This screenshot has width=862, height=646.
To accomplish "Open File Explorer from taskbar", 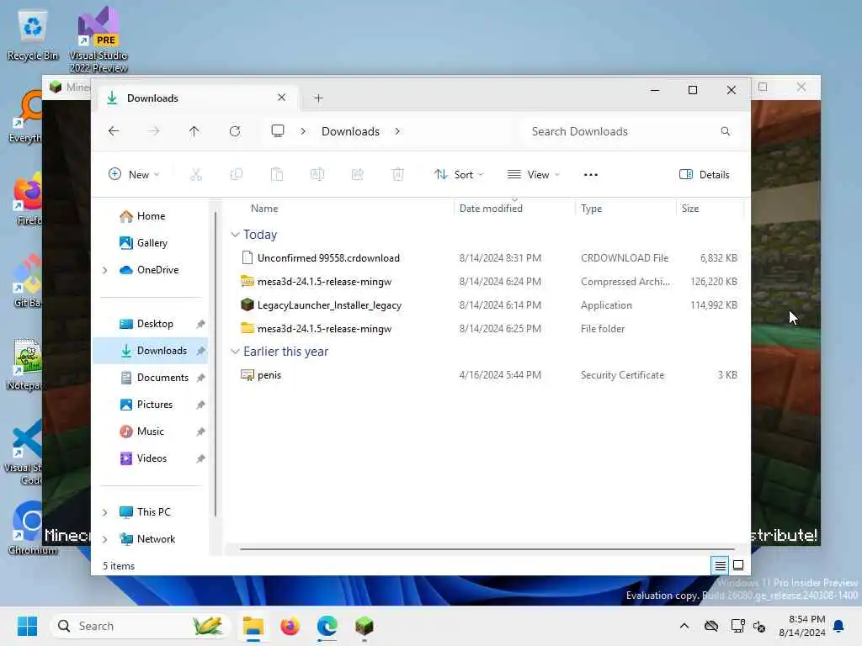I will [253, 626].
